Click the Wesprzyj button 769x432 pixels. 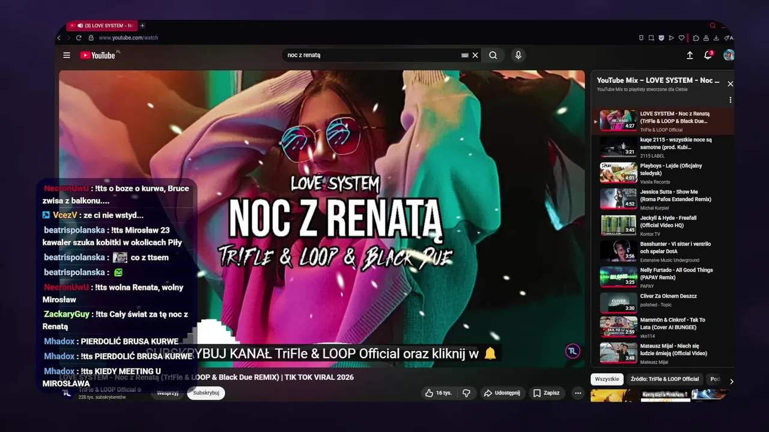pyautogui.click(x=168, y=393)
